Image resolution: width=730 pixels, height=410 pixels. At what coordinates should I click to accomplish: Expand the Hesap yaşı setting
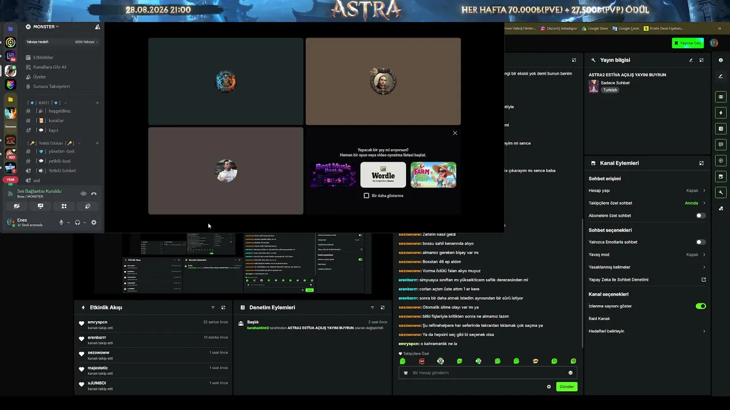647,191
